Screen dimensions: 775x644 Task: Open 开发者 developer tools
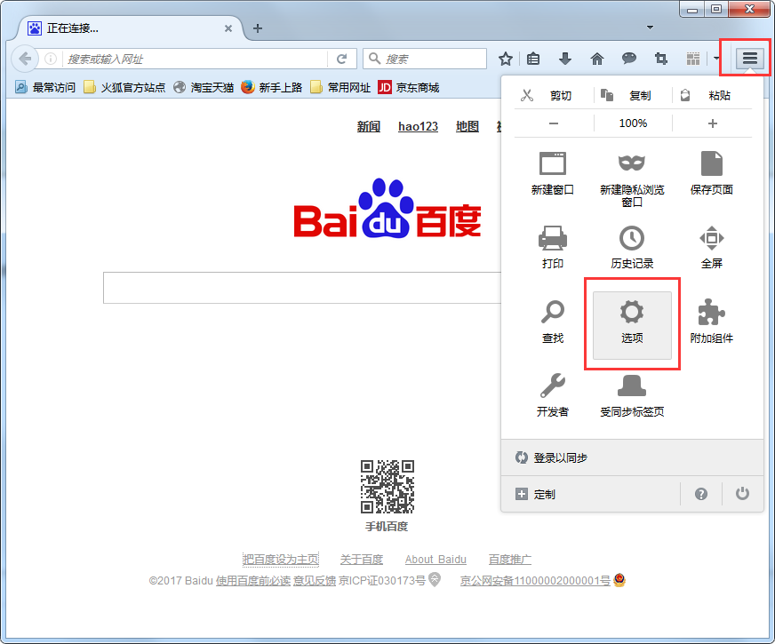click(553, 395)
